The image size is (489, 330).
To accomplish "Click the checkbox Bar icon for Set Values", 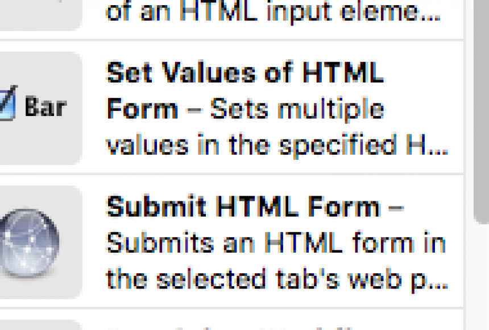I will (x=33, y=104).
